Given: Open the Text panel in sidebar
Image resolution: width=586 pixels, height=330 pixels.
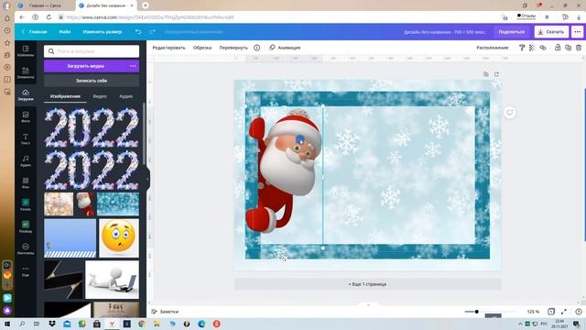Looking at the screenshot, I should click(x=26, y=138).
